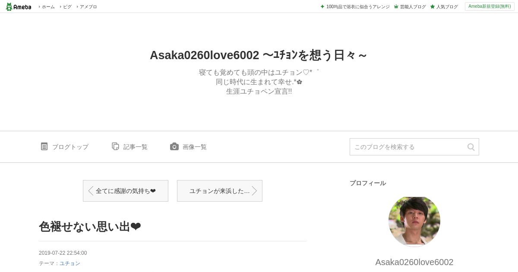Click the profile avatar photo
Image resolution: width=518 pixels, height=272 pixels.
[x=414, y=221]
